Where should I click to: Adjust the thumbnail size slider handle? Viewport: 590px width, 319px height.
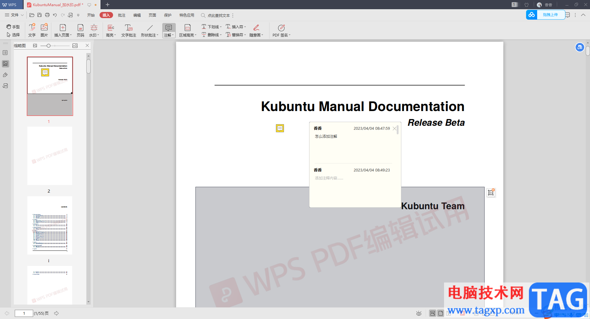pyautogui.click(x=48, y=46)
